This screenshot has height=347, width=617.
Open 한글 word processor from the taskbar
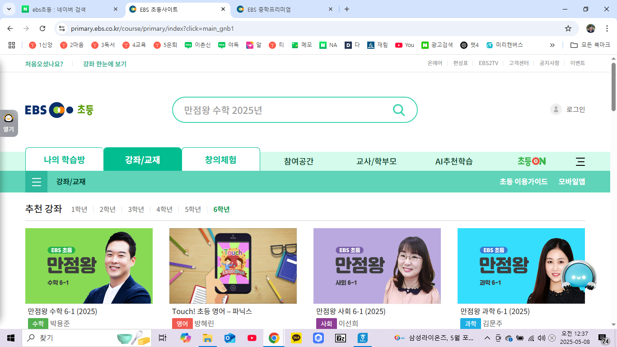pos(362,338)
